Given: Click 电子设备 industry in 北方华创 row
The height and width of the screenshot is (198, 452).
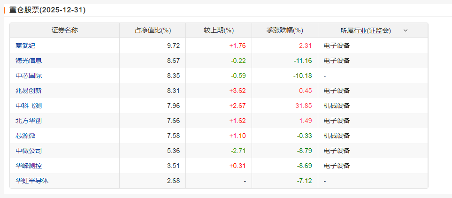Looking at the screenshot, I should pos(337,121).
